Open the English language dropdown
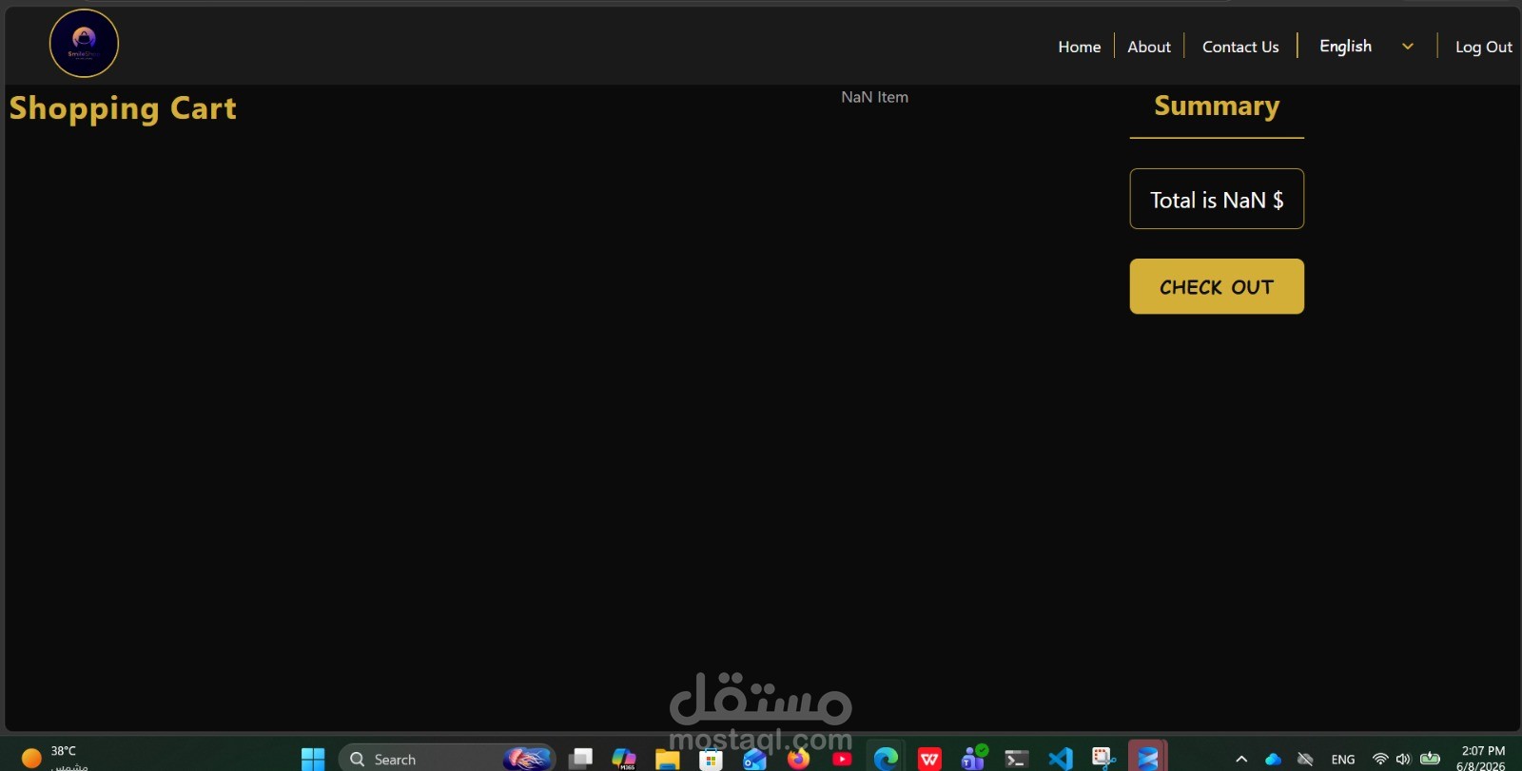The width and height of the screenshot is (1522, 771). [x=1366, y=46]
